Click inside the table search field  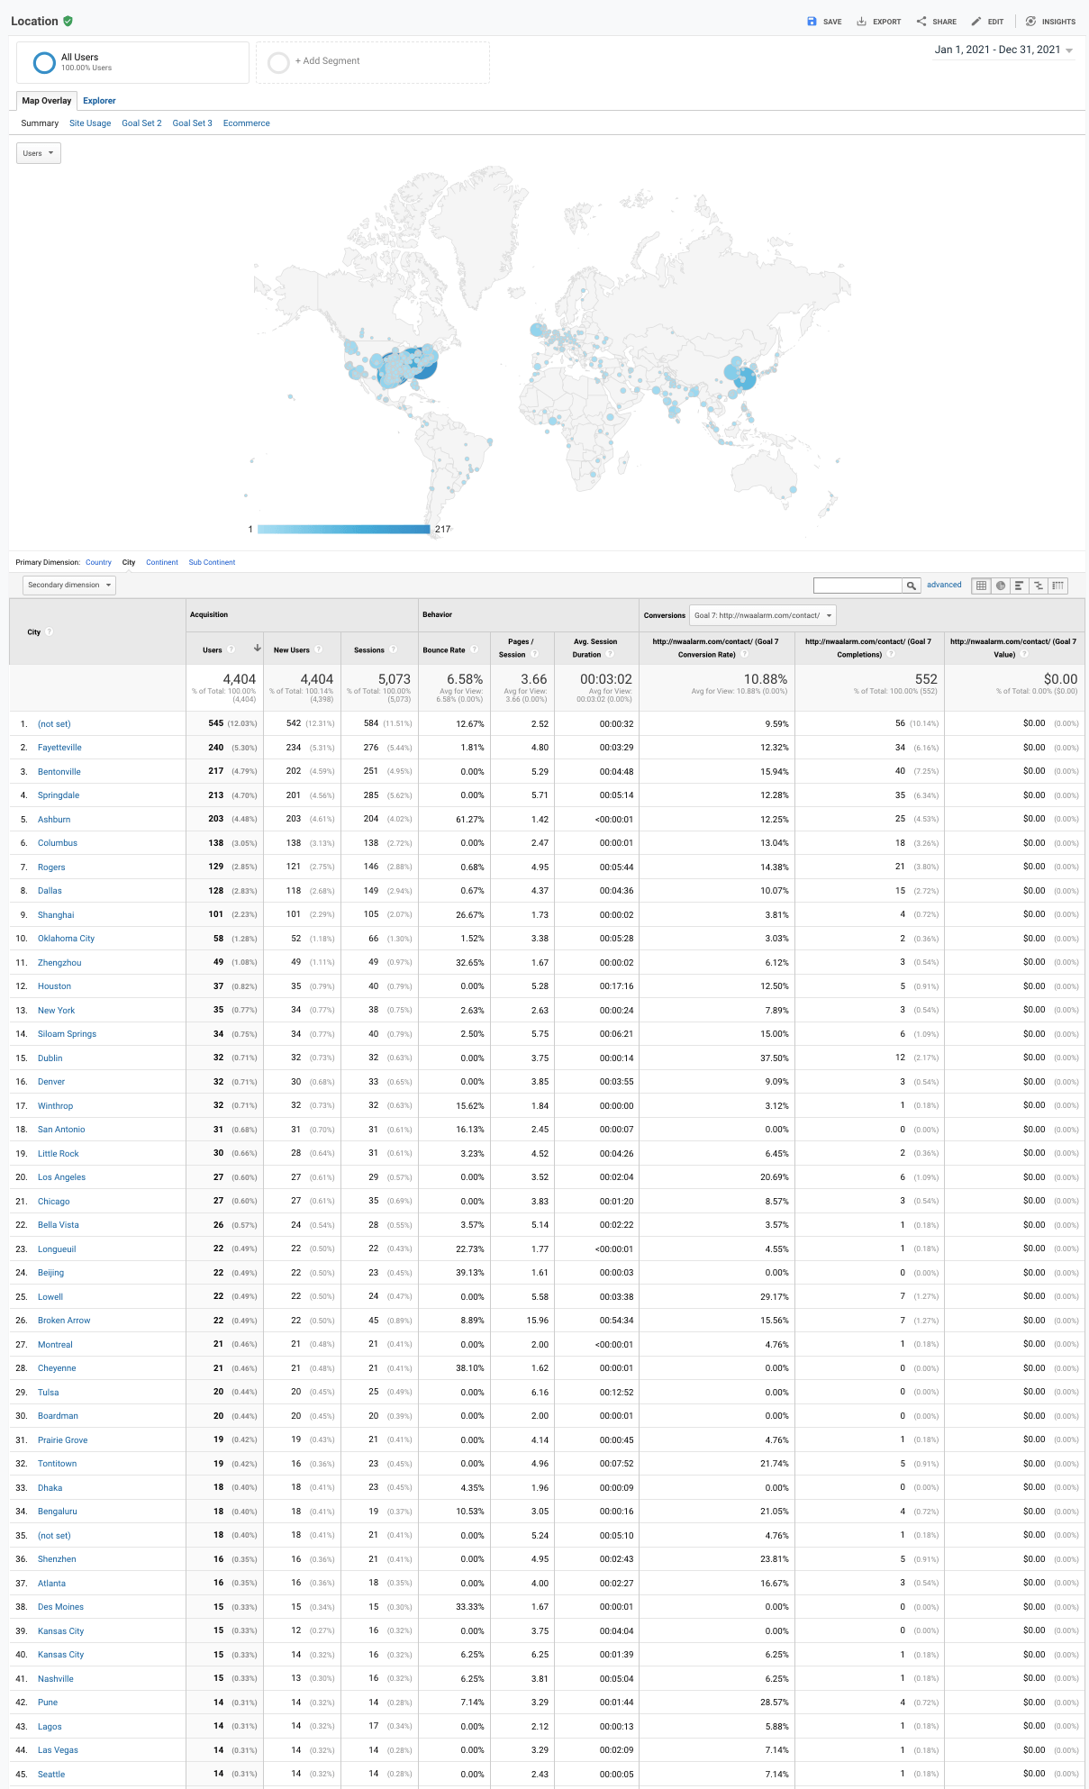pos(858,586)
